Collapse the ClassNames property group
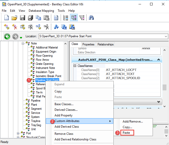The height and width of the screenshot is (145, 169). click(75, 66)
